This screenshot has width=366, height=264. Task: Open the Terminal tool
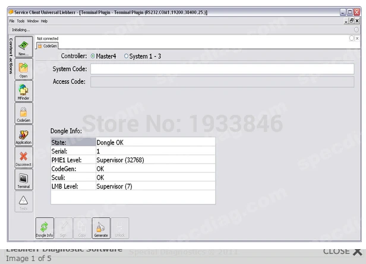(x=24, y=179)
